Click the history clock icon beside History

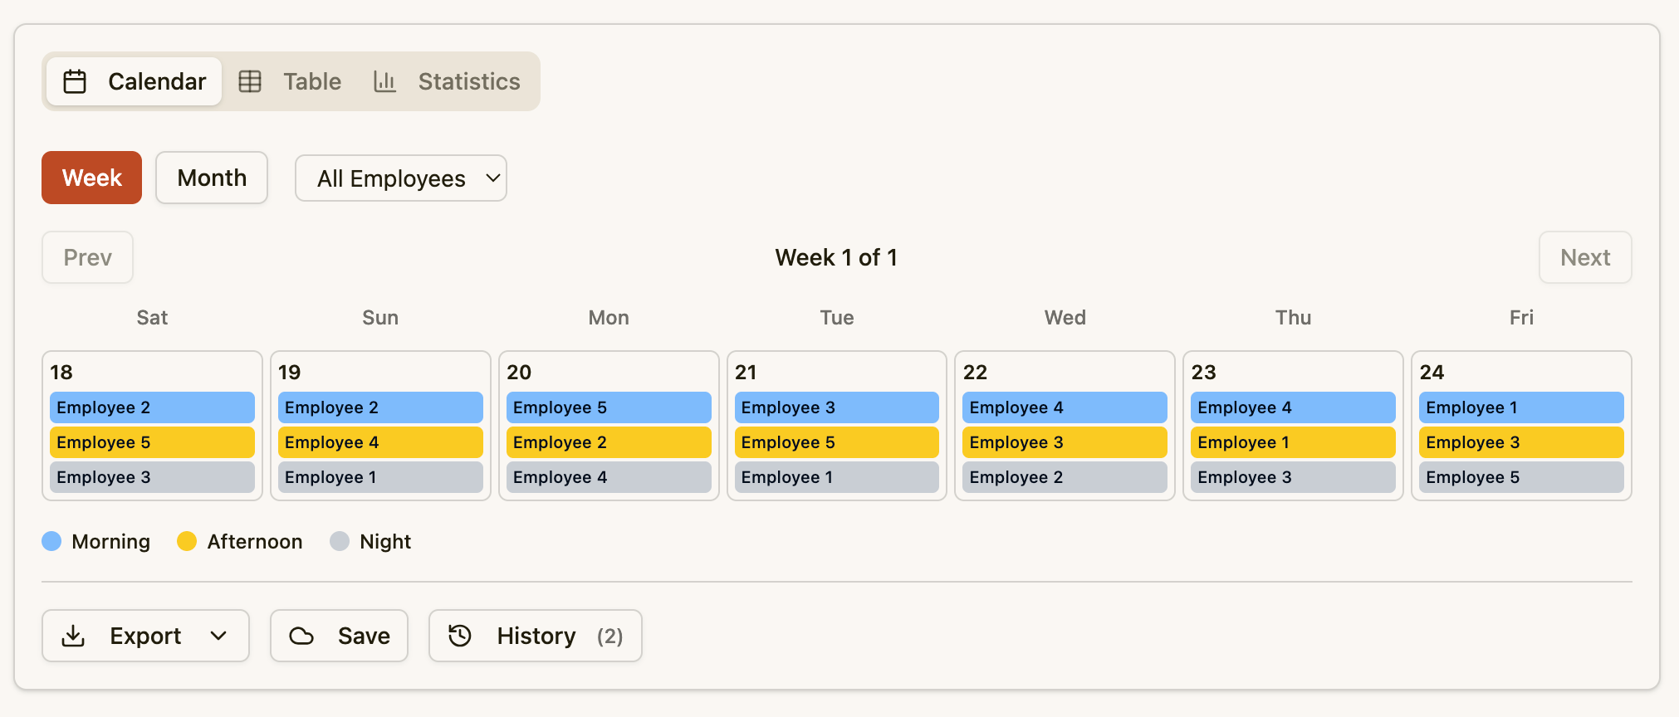pyautogui.click(x=458, y=636)
